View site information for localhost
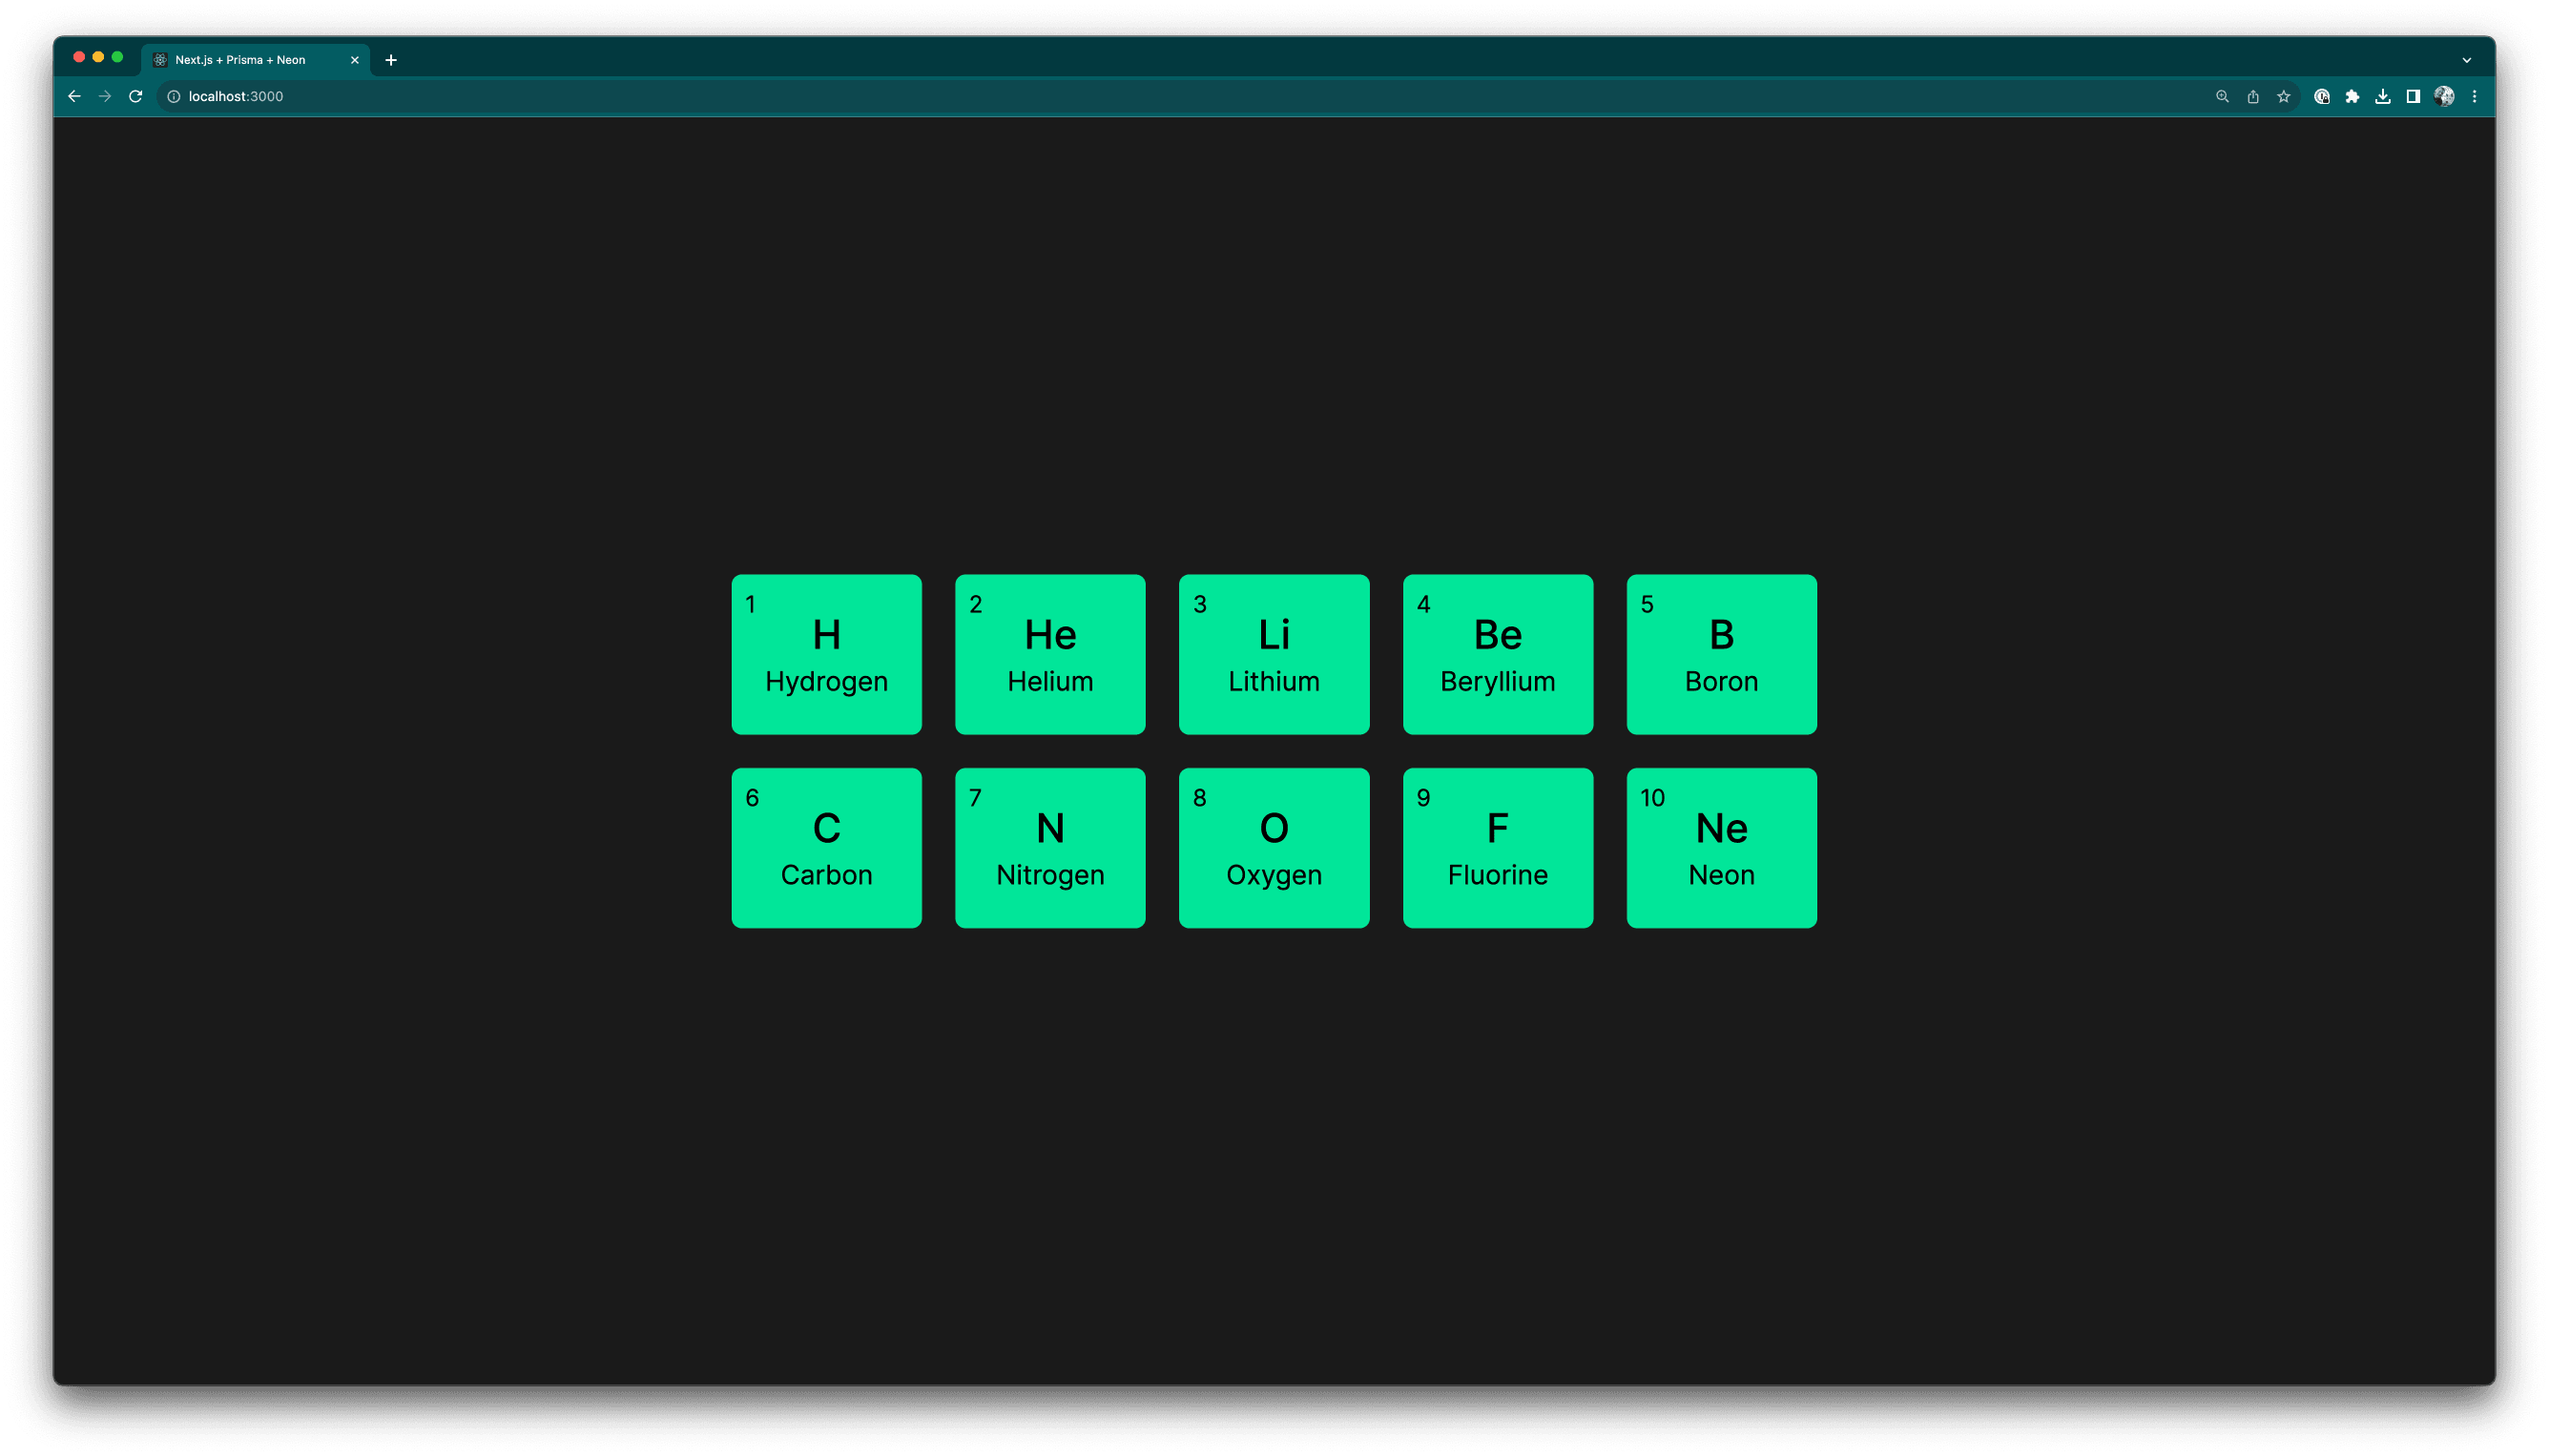 pos(173,96)
